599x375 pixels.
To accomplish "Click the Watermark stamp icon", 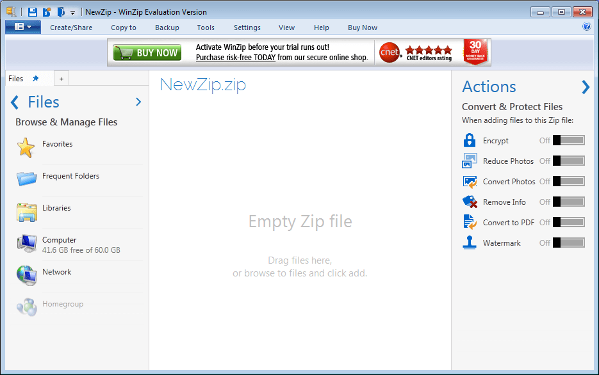I will pos(470,243).
